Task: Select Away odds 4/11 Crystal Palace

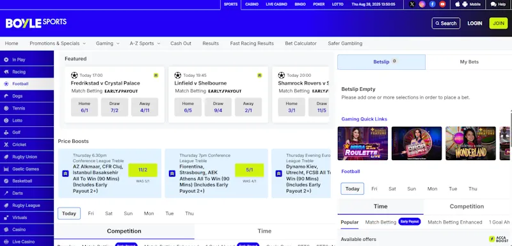Action: (145, 107)
